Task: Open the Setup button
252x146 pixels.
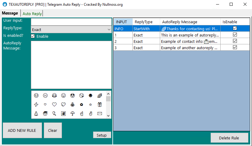Action: click(102, 135)
